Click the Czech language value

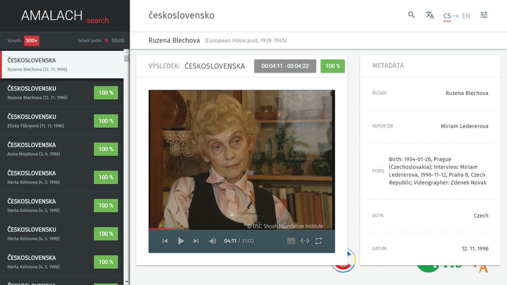[481, 216]
